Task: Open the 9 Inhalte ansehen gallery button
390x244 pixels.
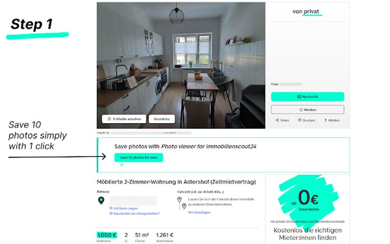Action: [x=124, y=119]
